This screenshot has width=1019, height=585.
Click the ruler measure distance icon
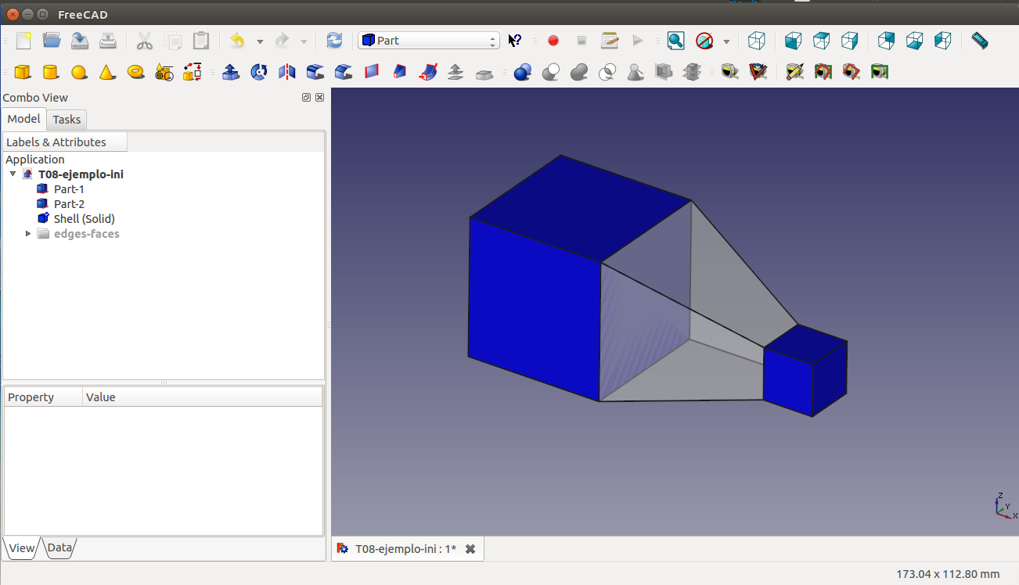(979, 41)
